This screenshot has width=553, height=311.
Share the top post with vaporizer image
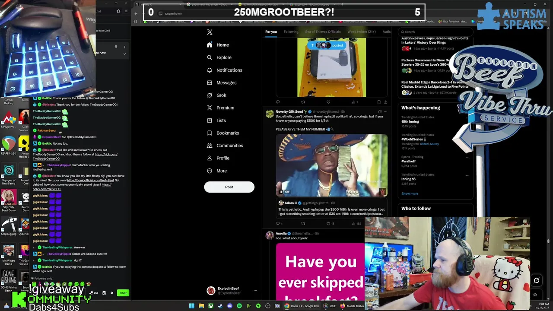pos(385,102)
